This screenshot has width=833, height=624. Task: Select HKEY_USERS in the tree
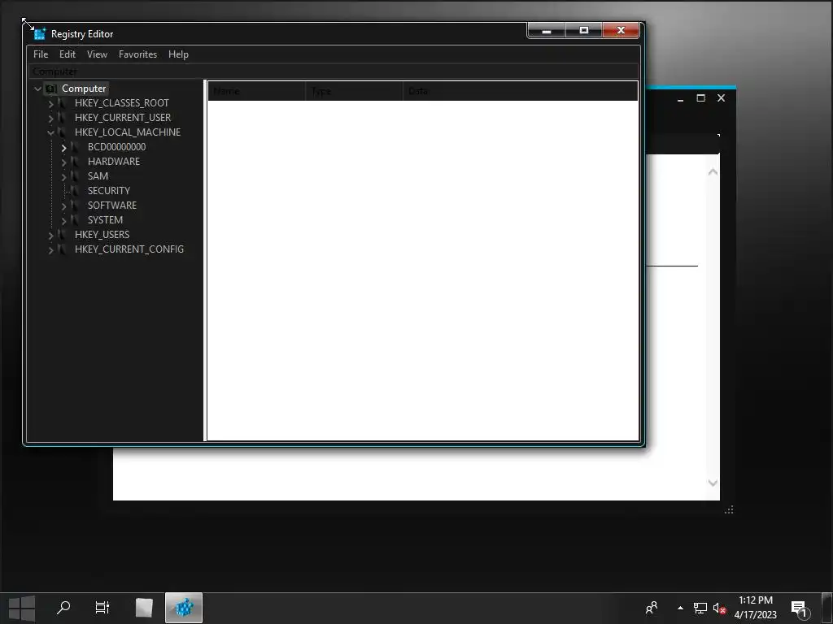(x=102, y=235)
